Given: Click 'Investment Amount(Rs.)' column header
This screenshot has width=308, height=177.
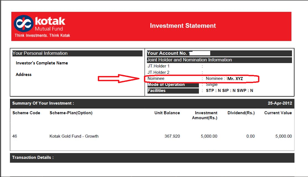Looking at the screenshot, I should [x=205, y=115].
